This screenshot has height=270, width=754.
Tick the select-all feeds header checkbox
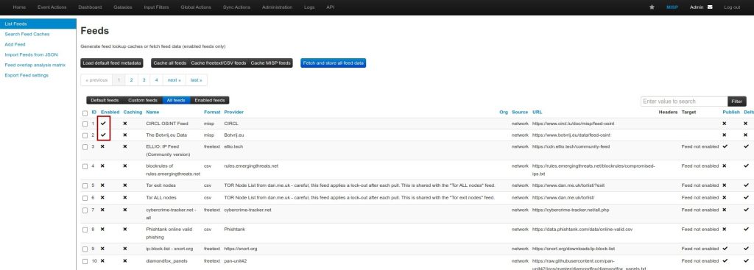tap(85, 113)
